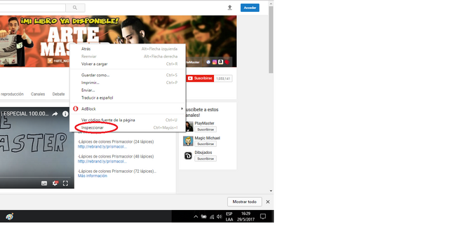Open the Canales tab
Image resolution: width=449 pixels, height=252 pixels.
coord(38,94)
